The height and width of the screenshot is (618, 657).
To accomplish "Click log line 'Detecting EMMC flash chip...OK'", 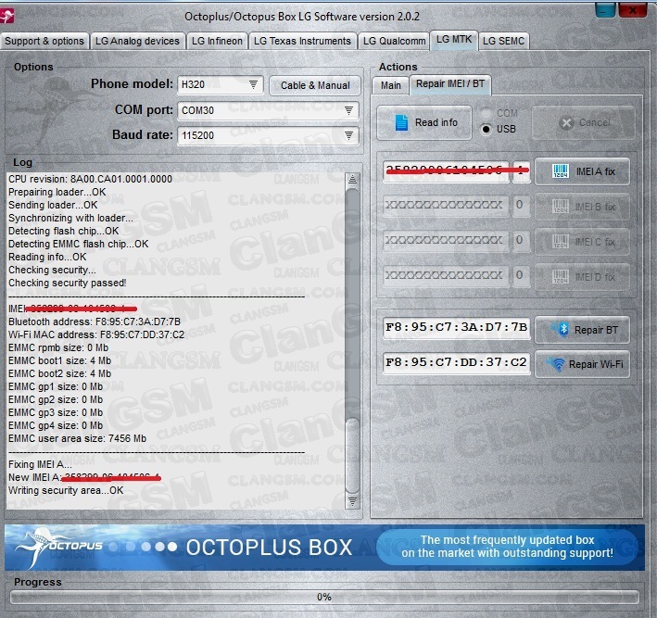I will coord(79,244).
